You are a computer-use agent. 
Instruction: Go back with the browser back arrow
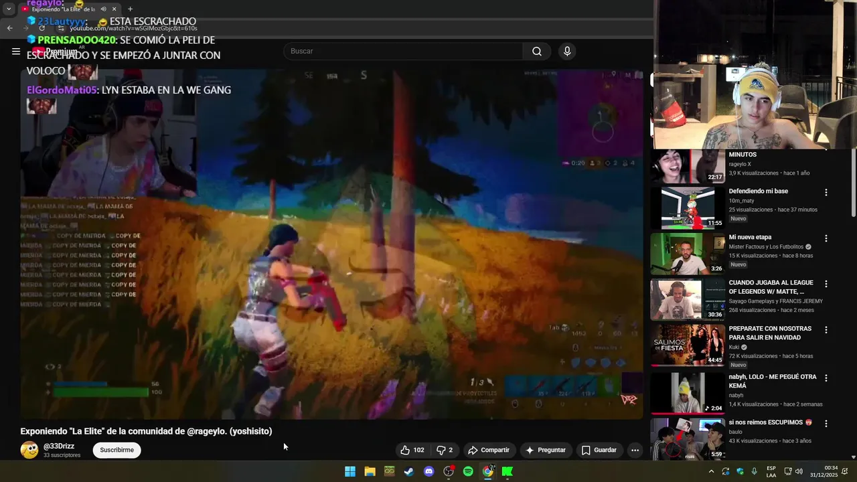9,28
